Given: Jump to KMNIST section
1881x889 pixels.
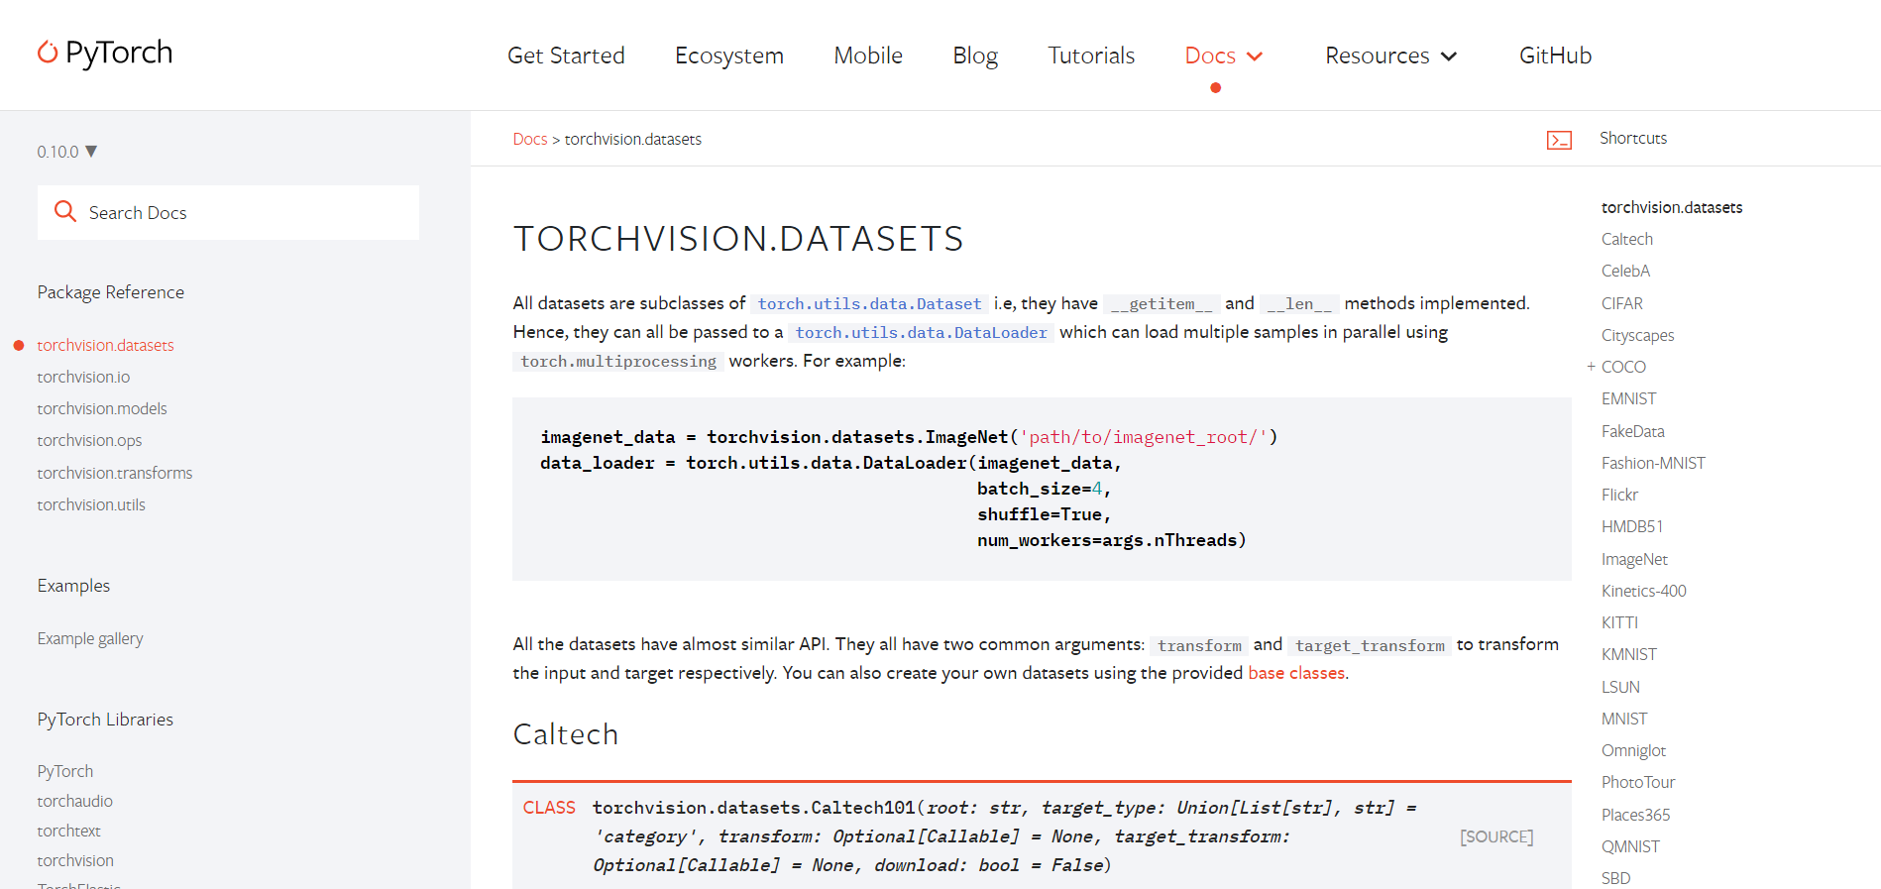Looking at the screenshot, I should [1629, 654].
